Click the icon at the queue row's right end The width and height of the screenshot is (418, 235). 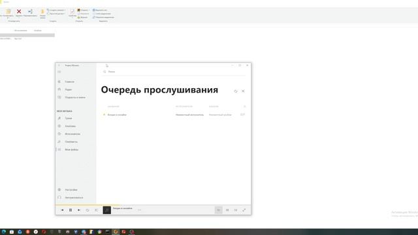(242, 115)
